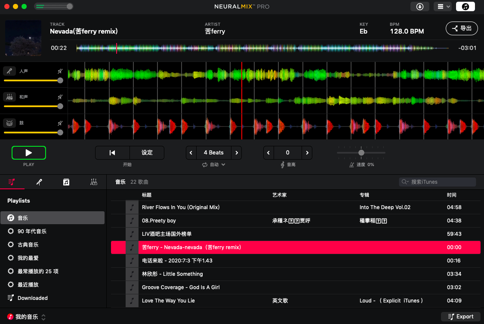Mute the vocals (人声) stem
Screen dimensions: 484x324
(x=60, y=71)
